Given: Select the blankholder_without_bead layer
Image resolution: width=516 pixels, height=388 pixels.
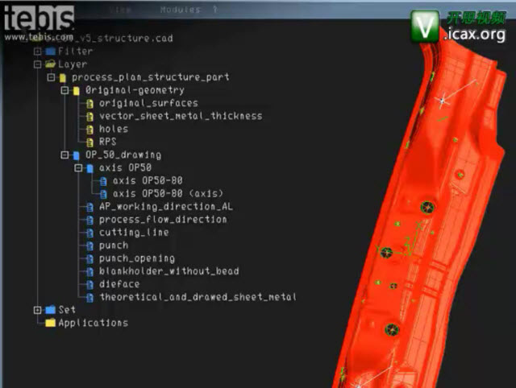Looking at the screenshot, I should pyautogui.click(x=169, y=271).
